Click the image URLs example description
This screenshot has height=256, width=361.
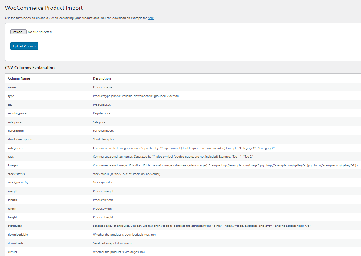(226, 165)
